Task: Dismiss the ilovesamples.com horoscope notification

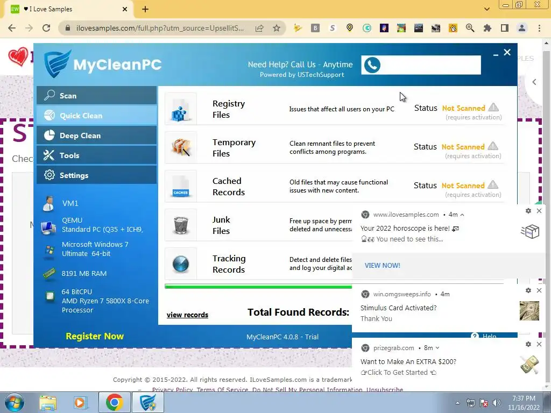Action: coord(539,211)
